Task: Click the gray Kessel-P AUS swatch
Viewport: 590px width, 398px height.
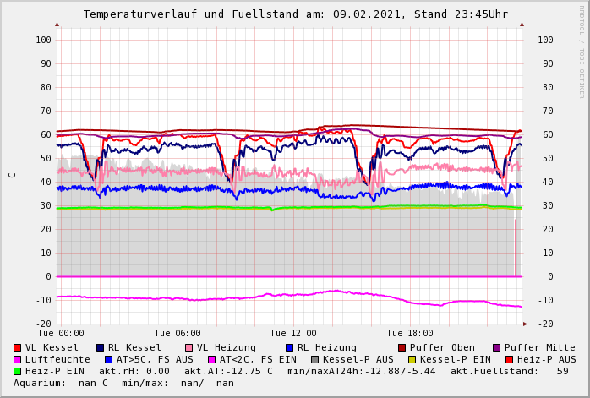Action: 314,359
